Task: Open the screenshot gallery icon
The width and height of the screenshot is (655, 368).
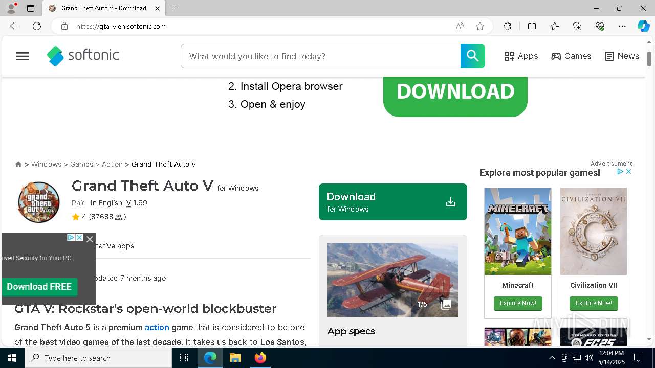Action: (x=446, y=304)
